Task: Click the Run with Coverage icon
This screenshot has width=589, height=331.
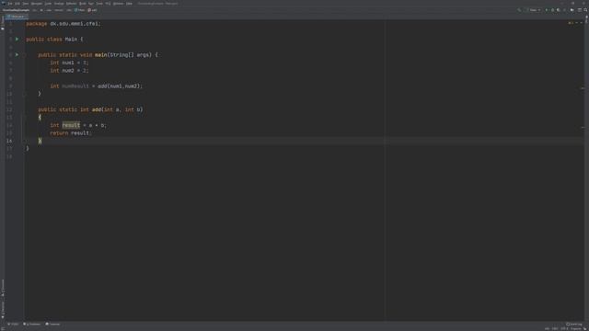Action: [559, 10]
